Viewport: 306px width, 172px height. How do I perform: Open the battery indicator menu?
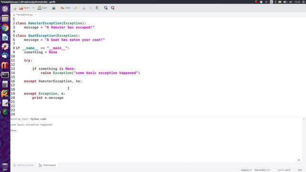(285, 2)
